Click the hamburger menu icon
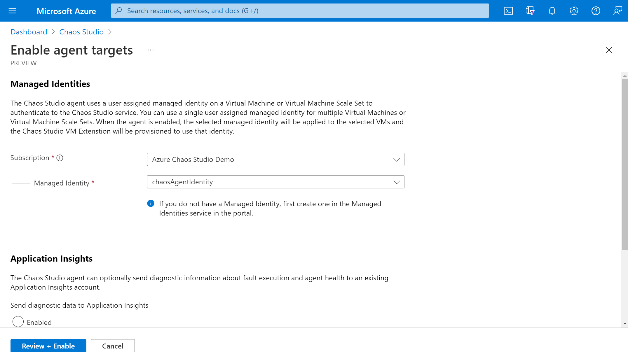This screenshot has width=628, height=359. 12,10
